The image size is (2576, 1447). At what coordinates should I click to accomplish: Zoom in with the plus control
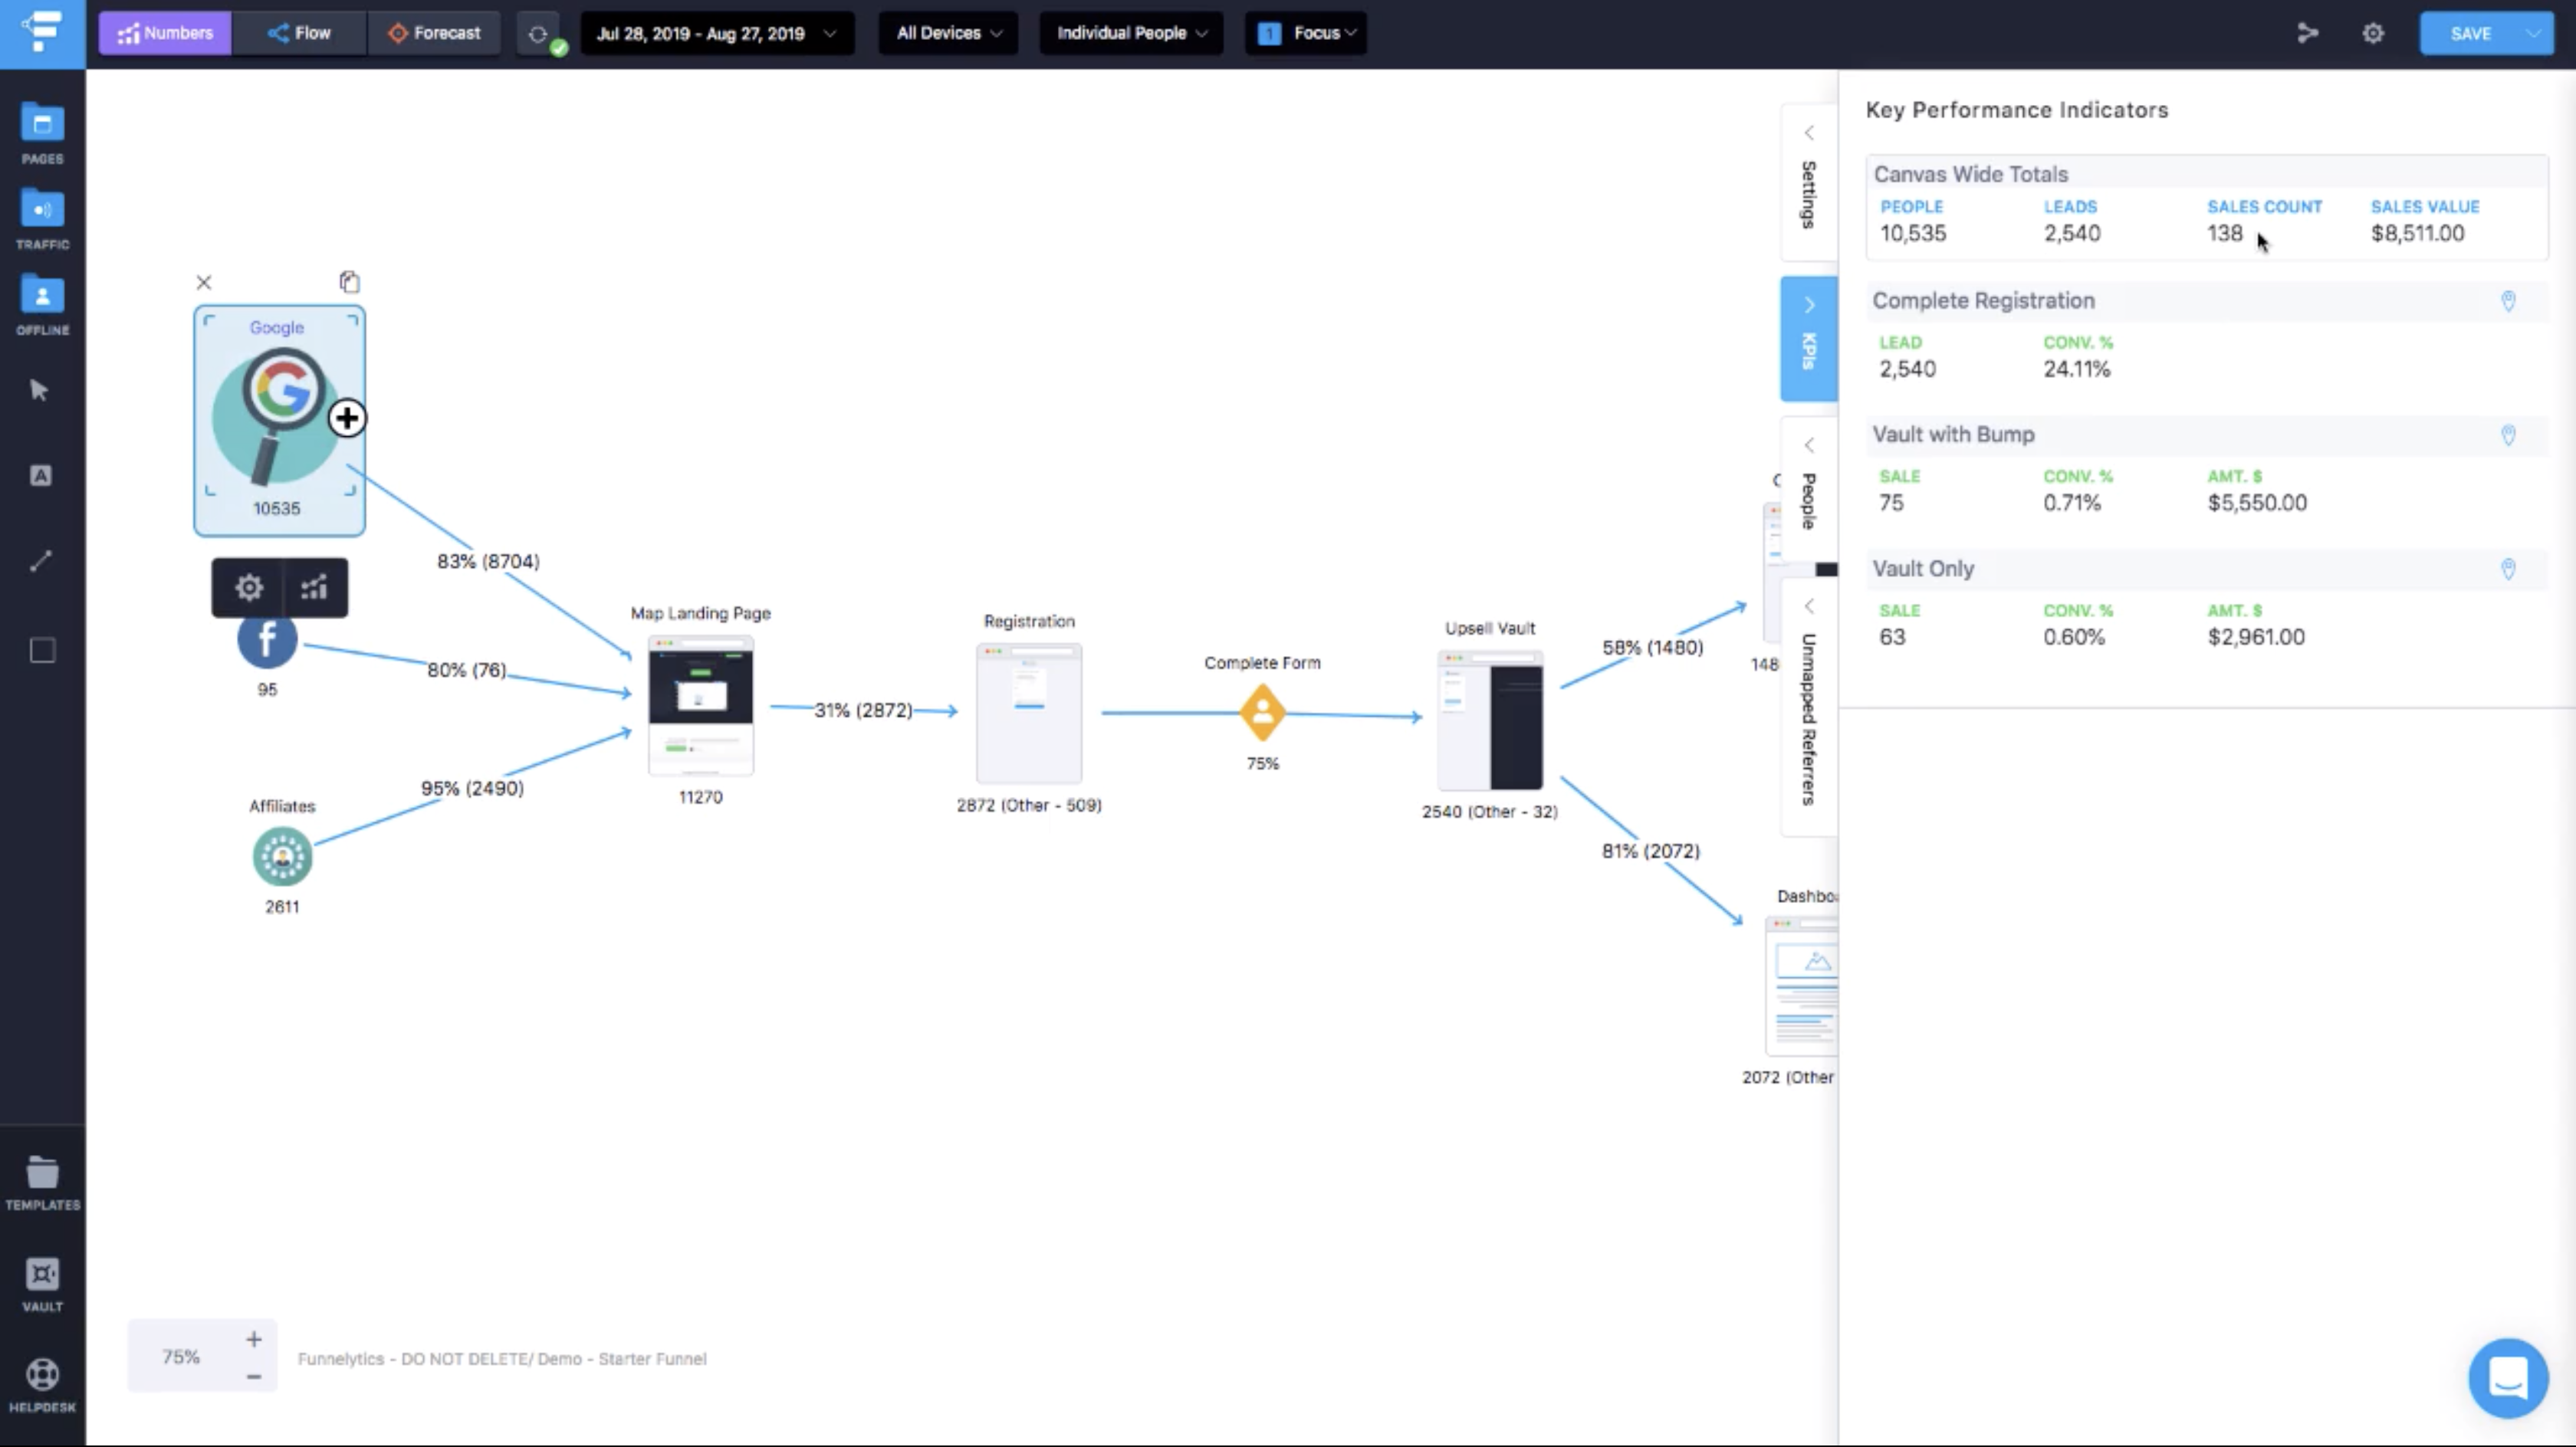click(253, 1339)
